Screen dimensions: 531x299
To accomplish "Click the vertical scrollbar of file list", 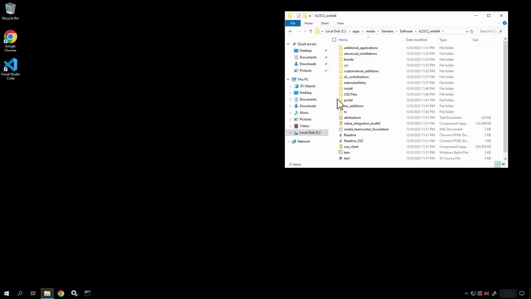I will click(505, 96).
